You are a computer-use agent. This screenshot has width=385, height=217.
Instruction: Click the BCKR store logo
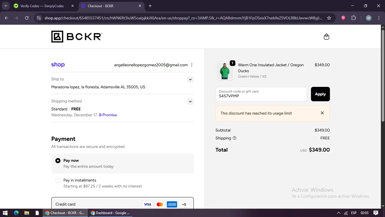pos(77,37)
